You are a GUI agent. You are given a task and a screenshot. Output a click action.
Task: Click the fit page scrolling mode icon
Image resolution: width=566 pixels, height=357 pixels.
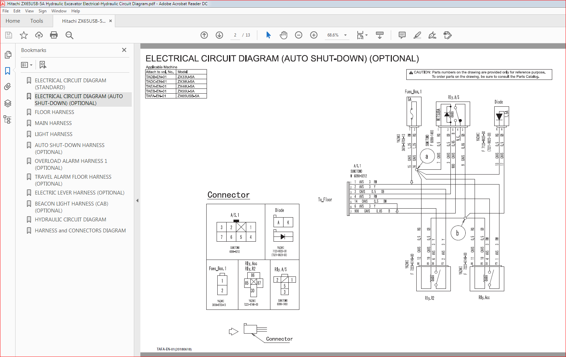[x=360, y=35]
